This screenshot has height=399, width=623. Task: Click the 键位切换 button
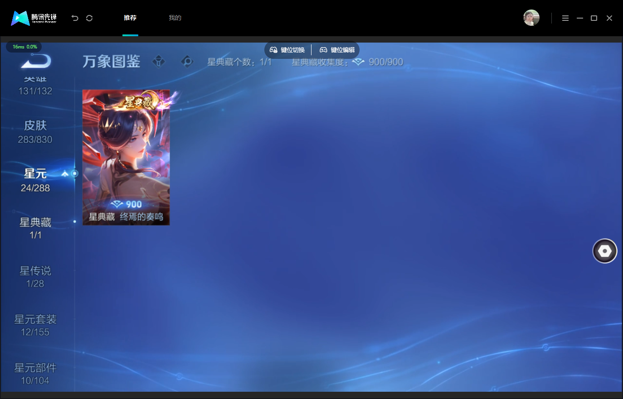click(287, 50)
